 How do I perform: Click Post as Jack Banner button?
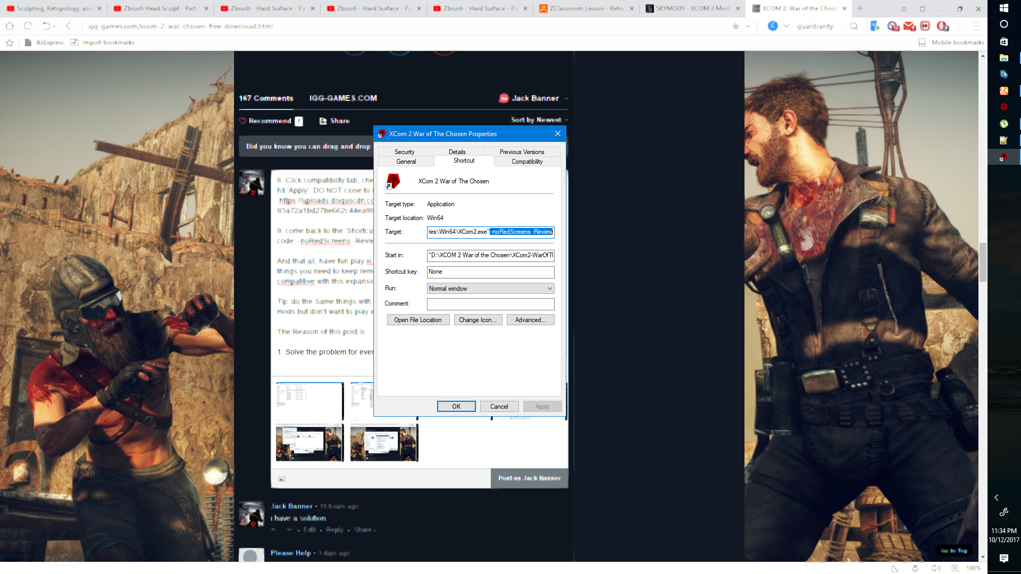coord(529,478)
